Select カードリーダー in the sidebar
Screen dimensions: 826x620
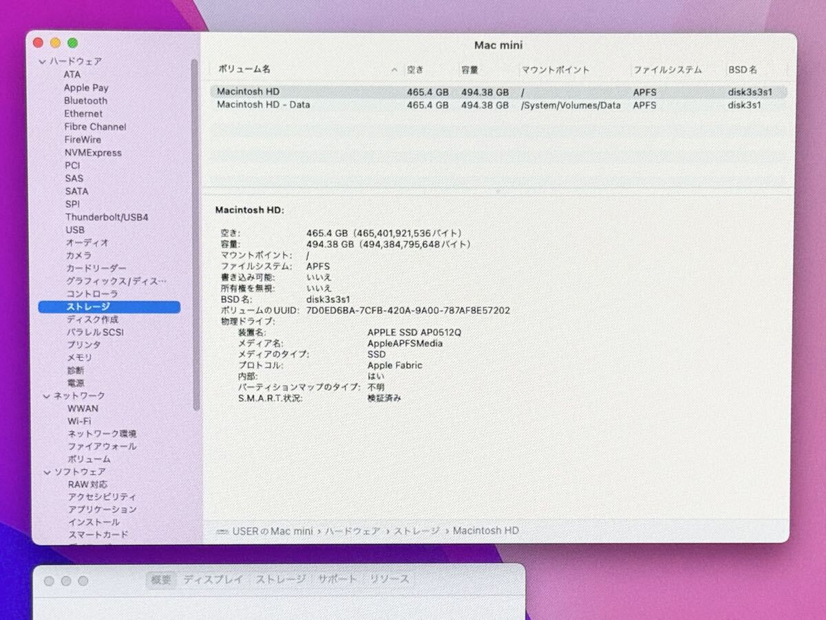tap(96, 268)
